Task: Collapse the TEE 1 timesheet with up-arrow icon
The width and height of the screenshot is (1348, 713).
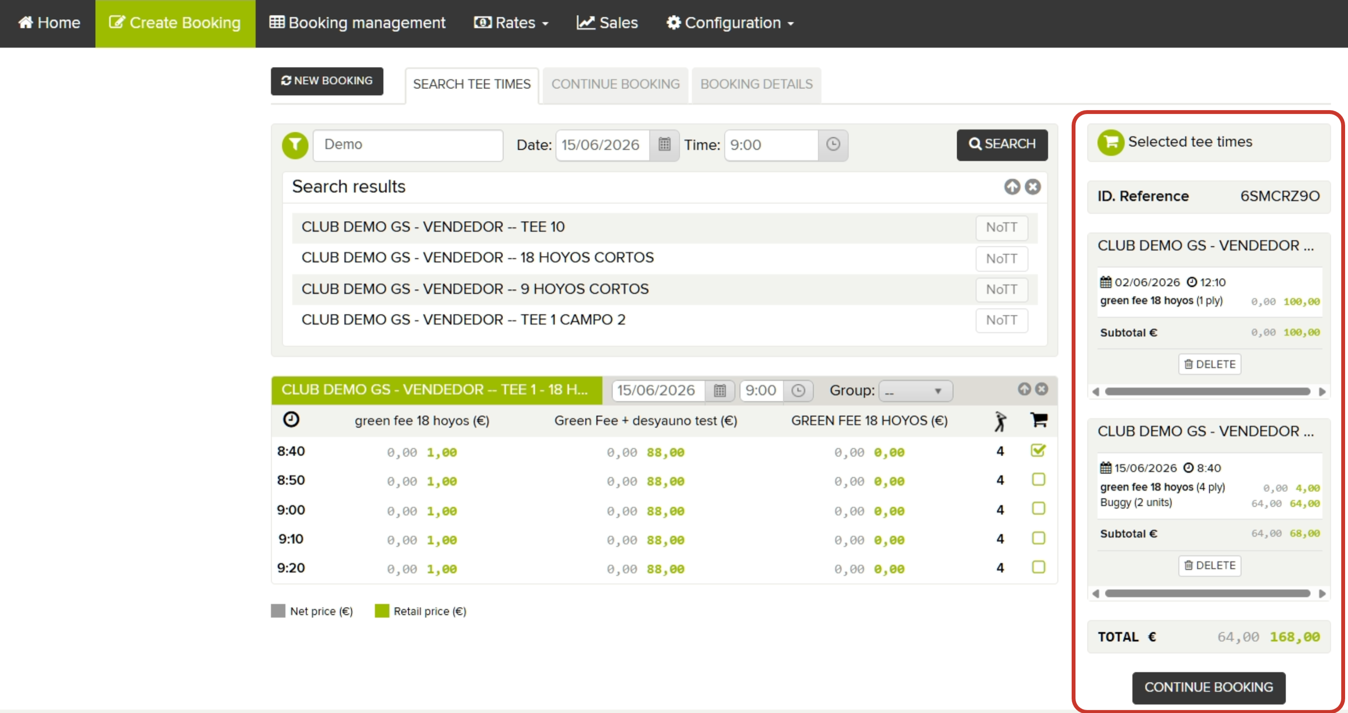Action: [x=1024, y=389]
